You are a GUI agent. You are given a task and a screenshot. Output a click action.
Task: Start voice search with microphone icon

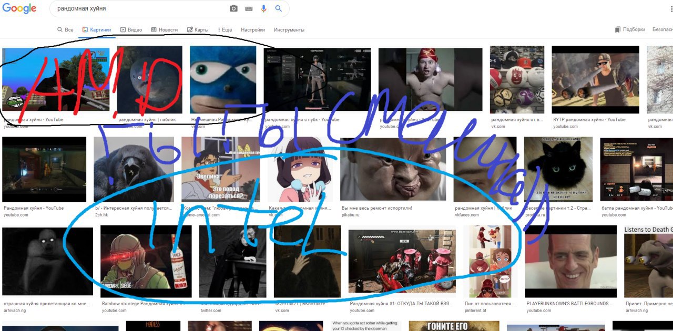tap(264, 9)
